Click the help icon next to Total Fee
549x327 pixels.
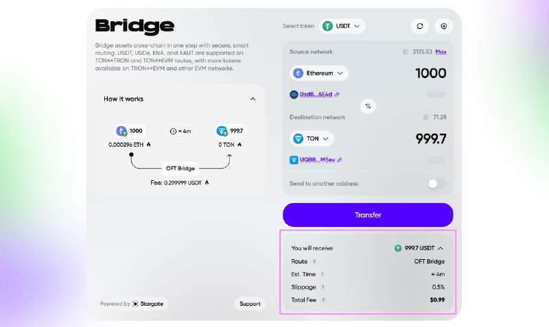[323, 300]
